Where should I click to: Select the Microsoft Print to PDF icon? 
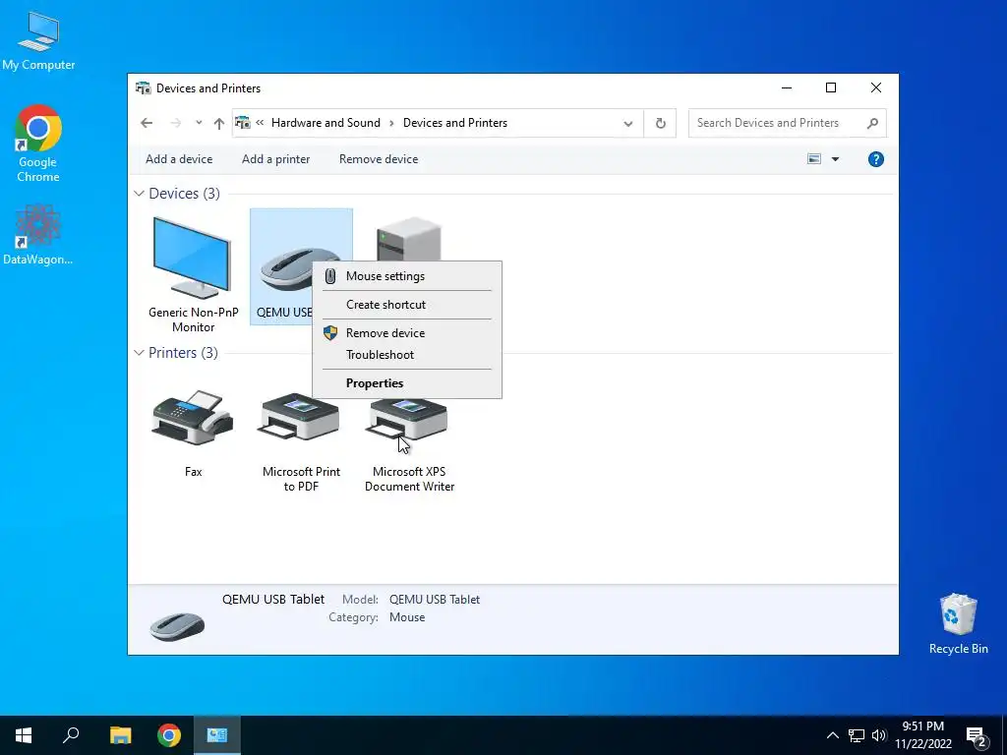click(x=301, y=417)
